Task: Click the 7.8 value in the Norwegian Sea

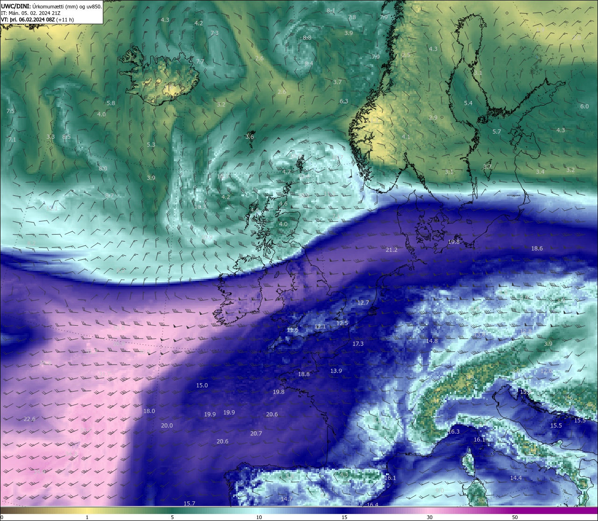Action: [352, 17]
